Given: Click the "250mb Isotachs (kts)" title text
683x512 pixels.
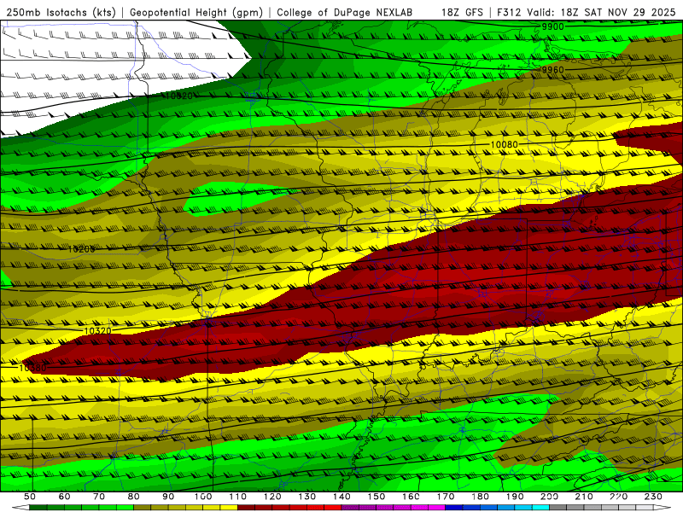Looking at the screenshot, I should click(x=61, y=13).
